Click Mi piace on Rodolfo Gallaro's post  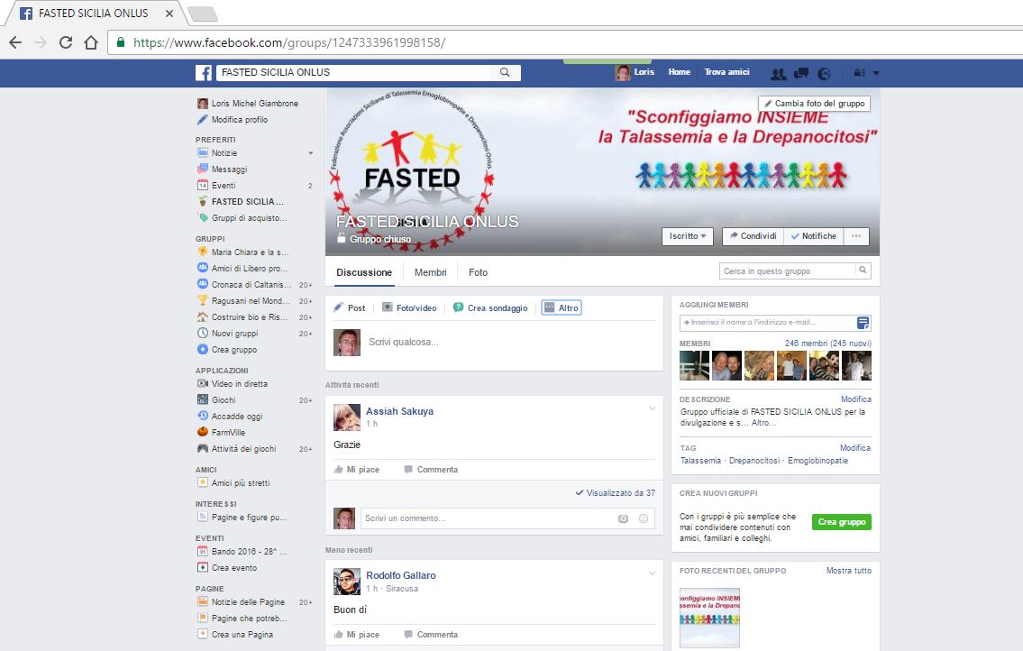[356, 635]
